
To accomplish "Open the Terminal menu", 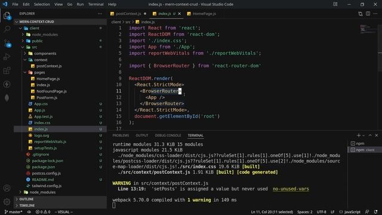I will (95, 4).
